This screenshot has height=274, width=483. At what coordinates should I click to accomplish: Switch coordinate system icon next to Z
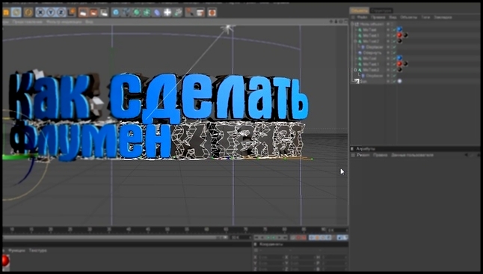(72, 12)
